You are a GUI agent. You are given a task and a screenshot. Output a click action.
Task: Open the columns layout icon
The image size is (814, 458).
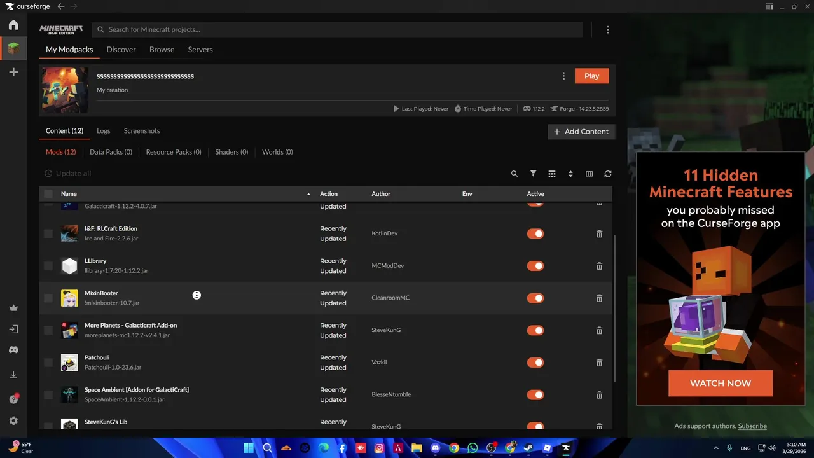[x=589, y=174]
